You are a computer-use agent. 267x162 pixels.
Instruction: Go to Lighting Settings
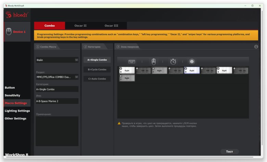coord(17,111)
